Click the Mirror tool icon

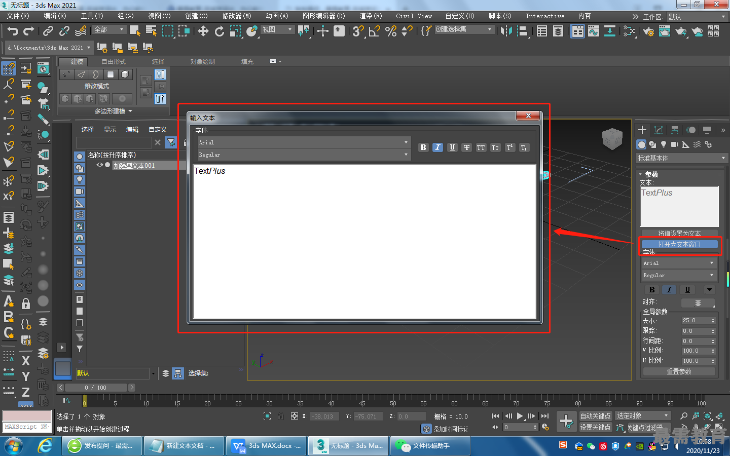[x=506, y=31]
